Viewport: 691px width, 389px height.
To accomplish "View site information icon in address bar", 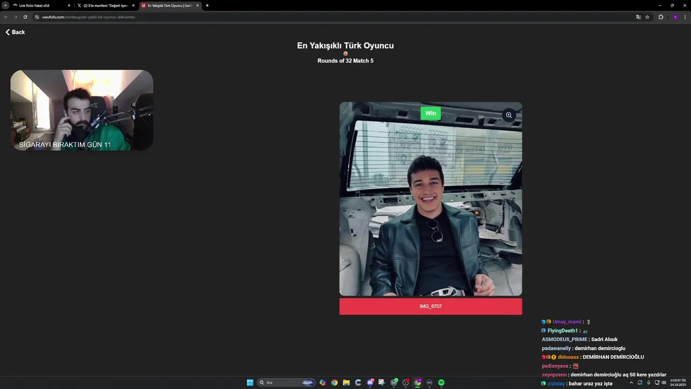I will 37,17.
